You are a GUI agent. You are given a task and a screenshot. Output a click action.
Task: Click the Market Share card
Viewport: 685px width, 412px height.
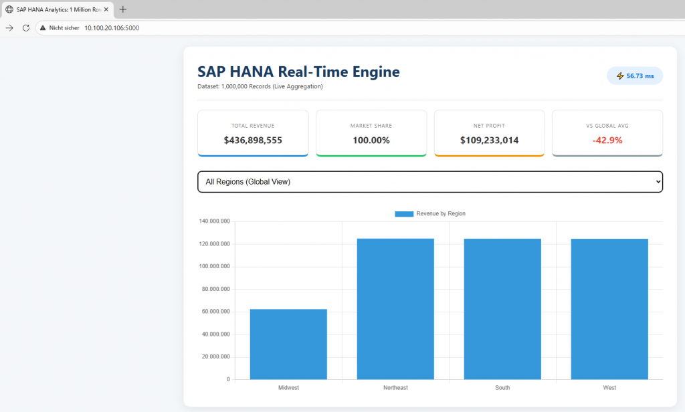(371, 133)
